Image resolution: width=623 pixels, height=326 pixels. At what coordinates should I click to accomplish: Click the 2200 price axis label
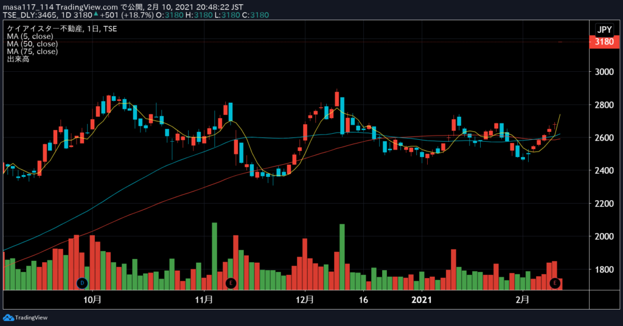point(604,203)
